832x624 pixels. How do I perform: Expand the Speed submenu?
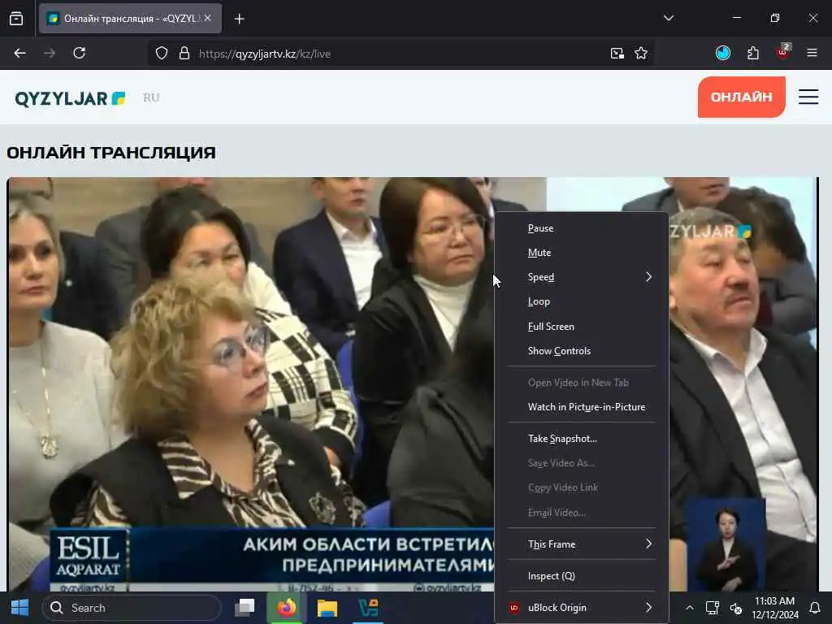[582, 277]
